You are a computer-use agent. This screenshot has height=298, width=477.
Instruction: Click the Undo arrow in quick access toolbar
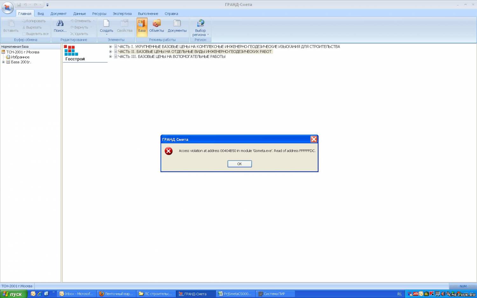(x=25, y=5)
